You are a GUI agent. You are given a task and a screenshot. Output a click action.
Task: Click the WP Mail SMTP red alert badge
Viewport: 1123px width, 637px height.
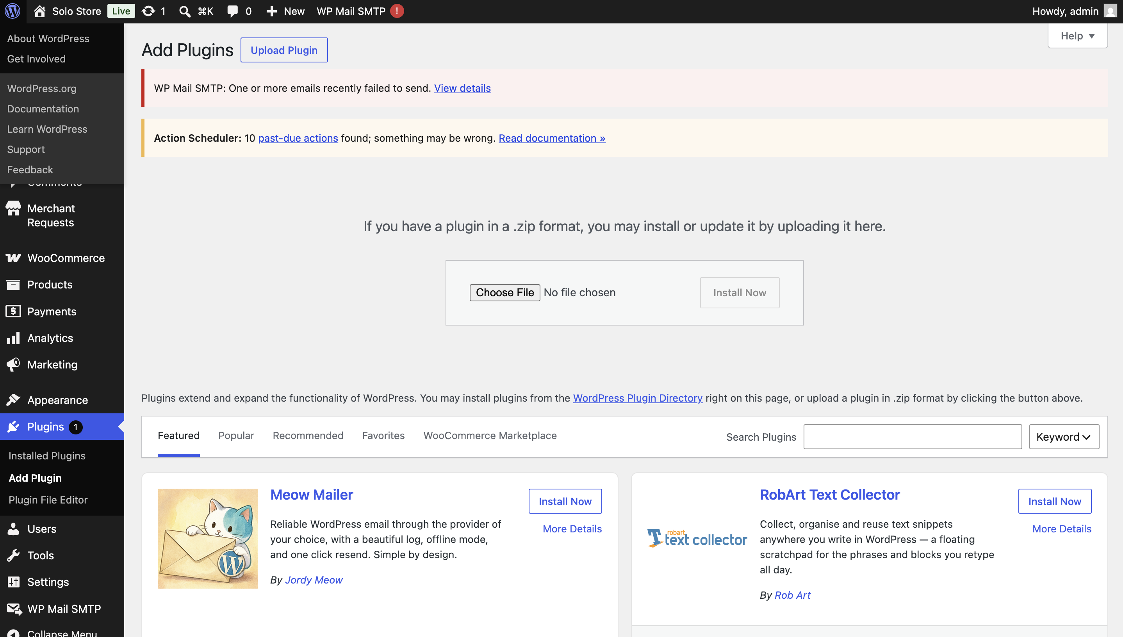coord(397,11)
